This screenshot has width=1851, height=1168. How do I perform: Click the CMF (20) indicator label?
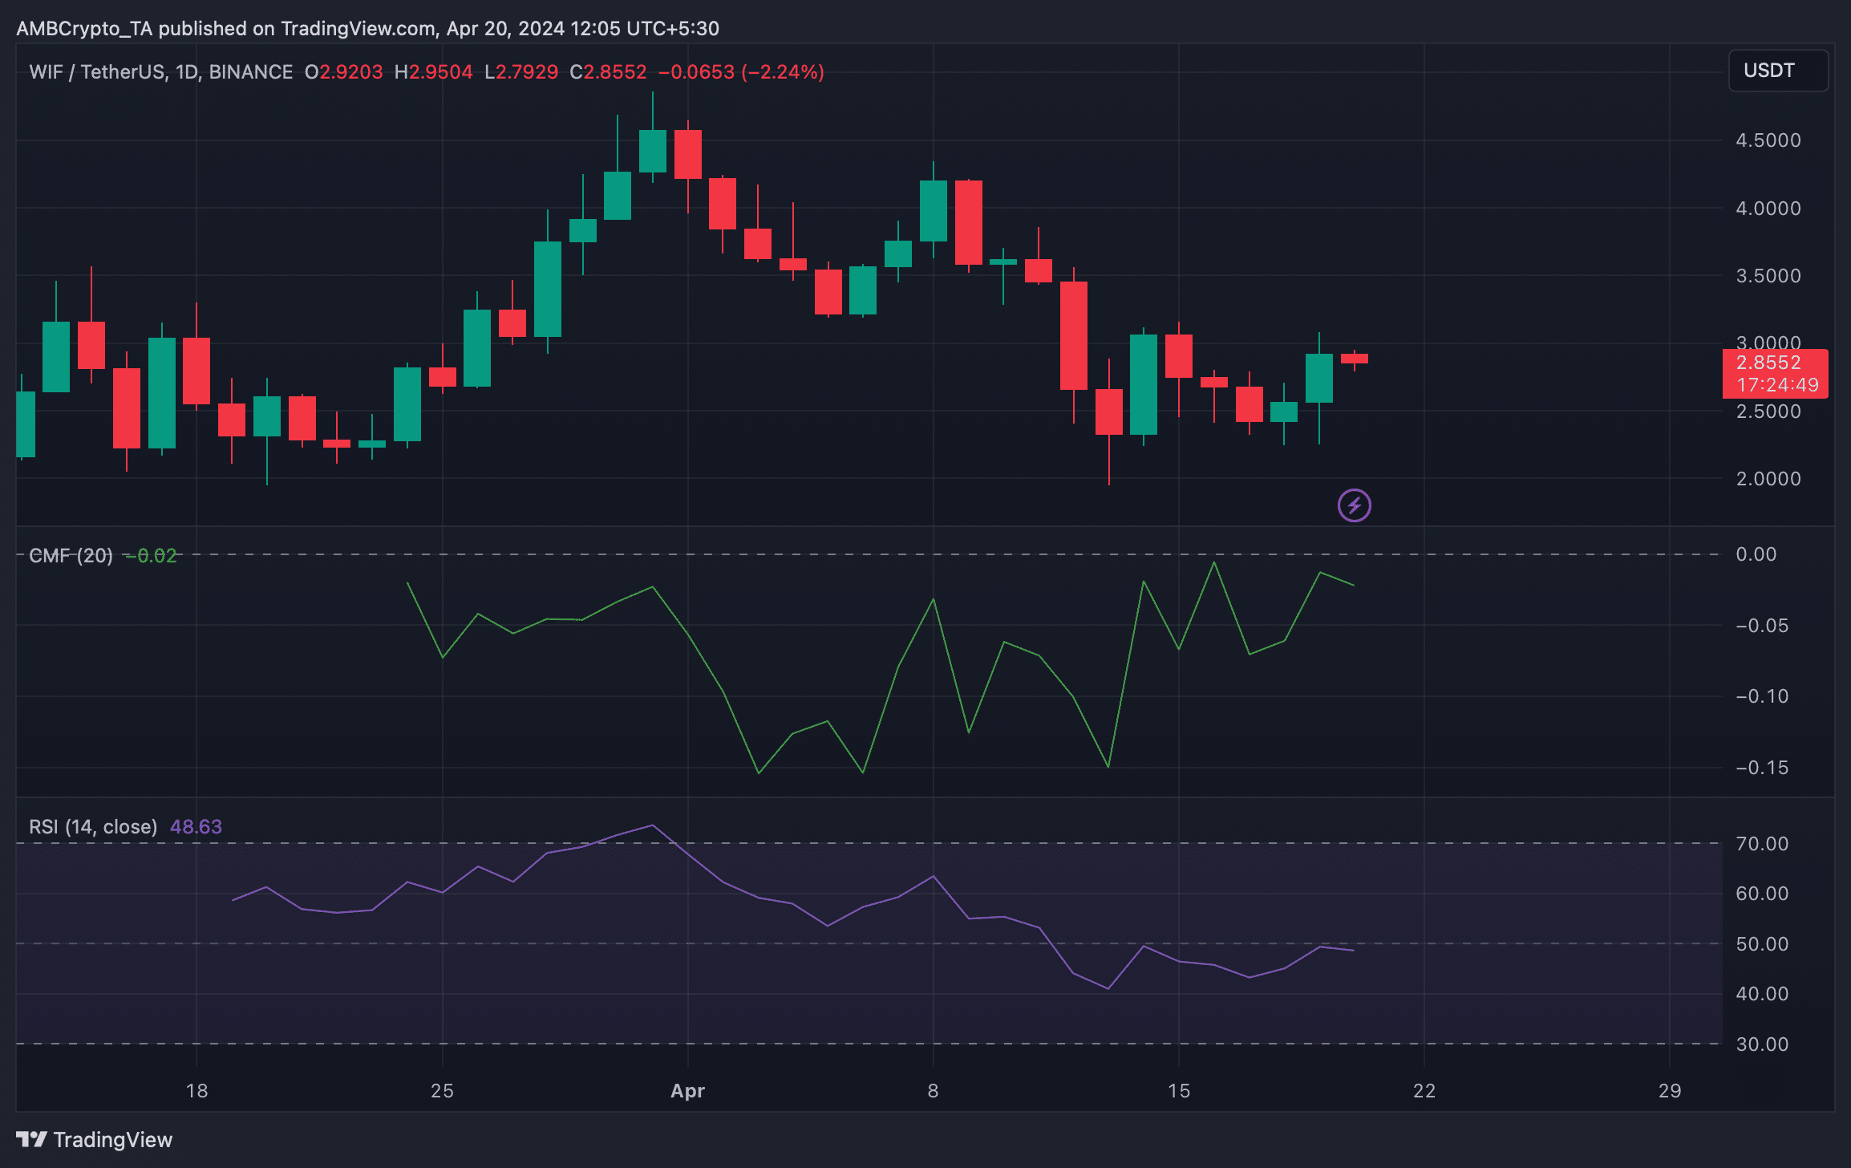click(71, 555)
